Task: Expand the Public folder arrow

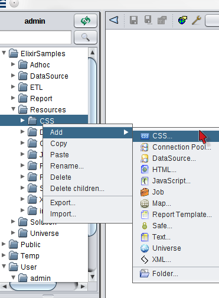Action: pos(4,244)
